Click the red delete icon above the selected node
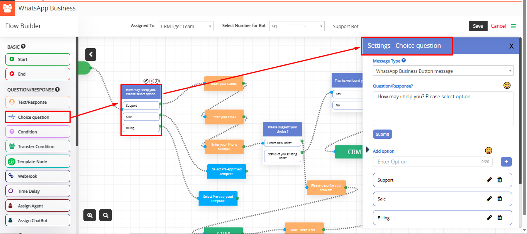Viewport: 527px width, 234px height. click(152, 81)
